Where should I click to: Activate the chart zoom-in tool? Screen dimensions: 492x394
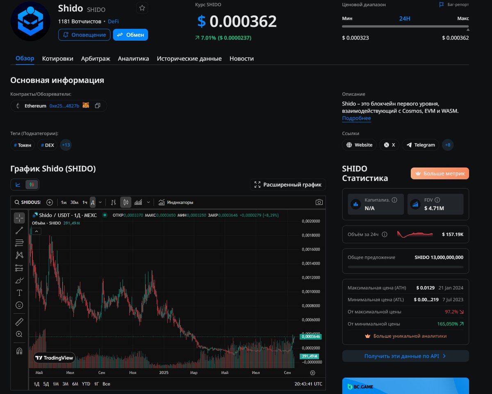point(19,334)
